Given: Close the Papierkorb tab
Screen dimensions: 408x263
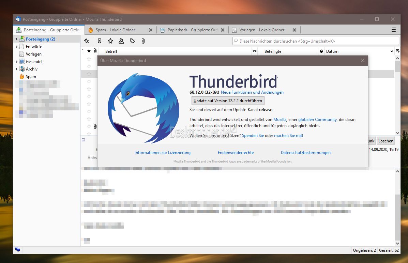Looking at the screenshot, I should (x=223, y=30).
